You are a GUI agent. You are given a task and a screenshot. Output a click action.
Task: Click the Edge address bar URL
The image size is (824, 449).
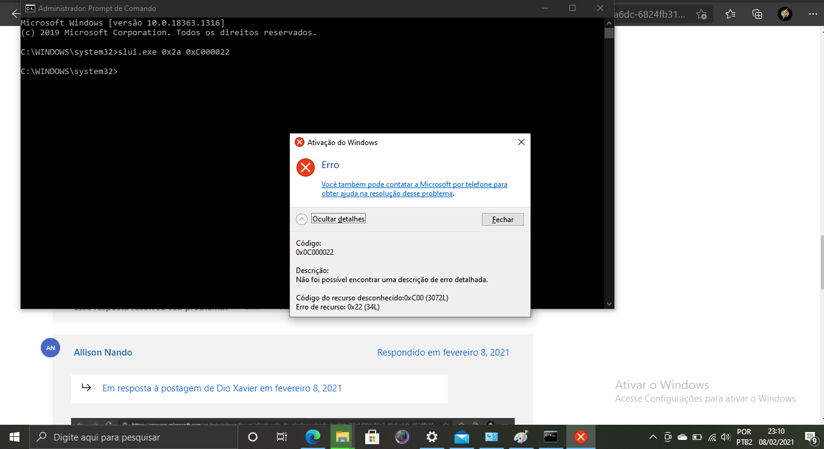tap(650, 14)
